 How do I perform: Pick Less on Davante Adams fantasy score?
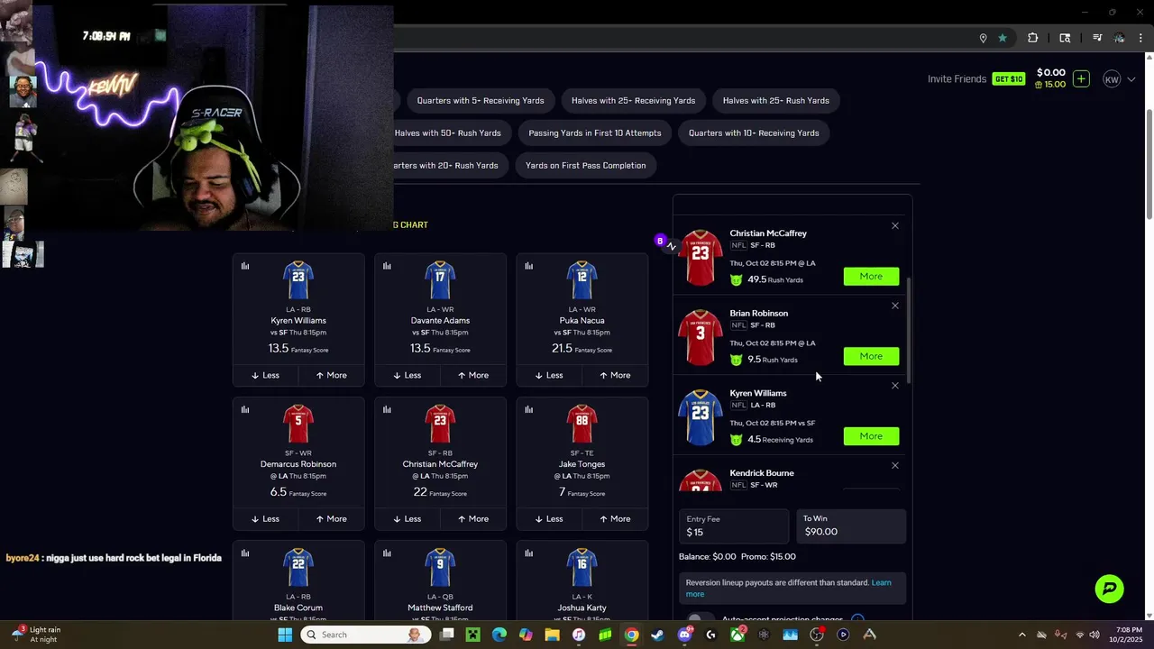[x=408, y=375]
